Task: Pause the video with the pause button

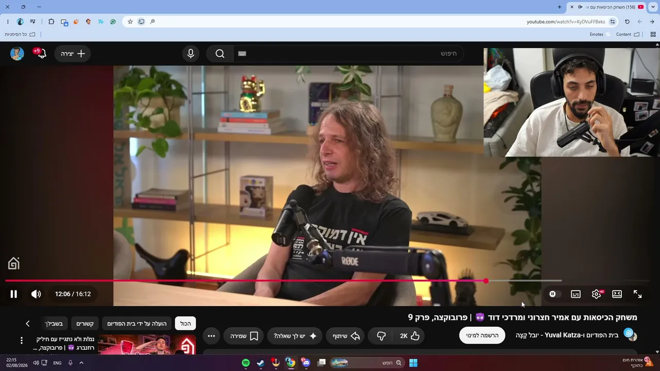Action: (14, 294)
